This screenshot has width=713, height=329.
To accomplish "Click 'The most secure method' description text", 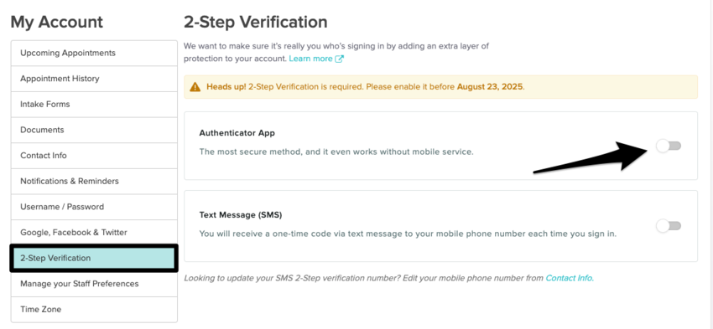I will tap(336, 152).
